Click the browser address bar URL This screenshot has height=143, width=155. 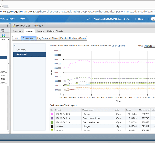point(77,12)
